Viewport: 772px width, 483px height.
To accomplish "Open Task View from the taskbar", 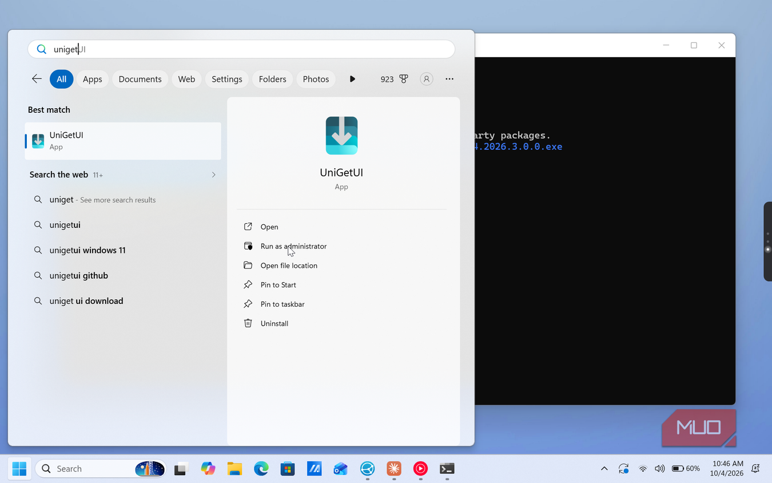I will (181, 469).
